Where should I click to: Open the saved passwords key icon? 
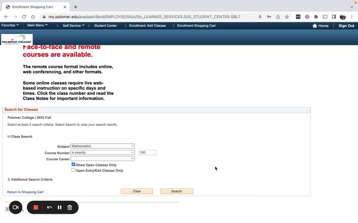(269, 17)
